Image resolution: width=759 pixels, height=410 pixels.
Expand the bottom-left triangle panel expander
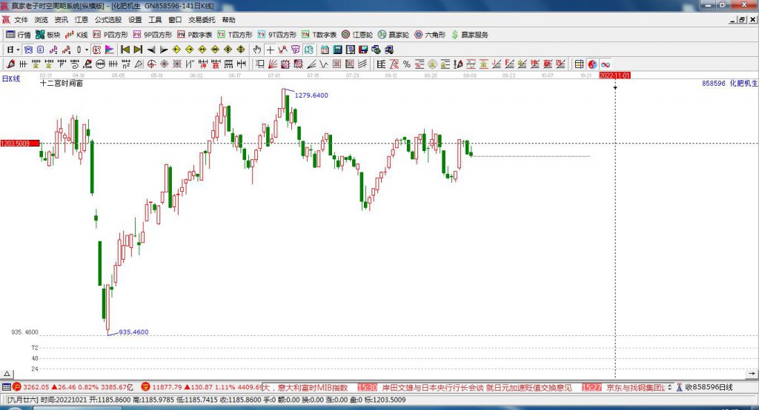point(7,374)
